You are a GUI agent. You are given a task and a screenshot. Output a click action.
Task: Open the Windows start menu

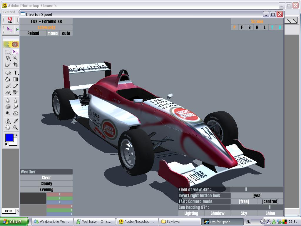click(x=14, y=222)
